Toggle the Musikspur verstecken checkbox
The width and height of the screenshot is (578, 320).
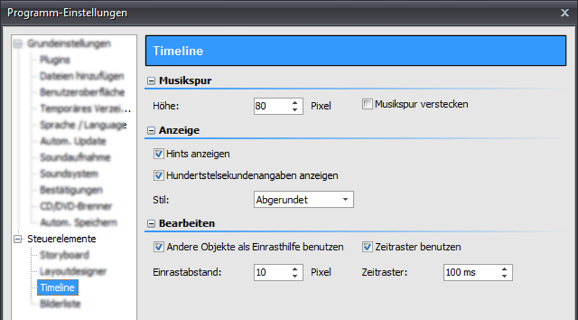pyautogui.click(x=367, y=104)
